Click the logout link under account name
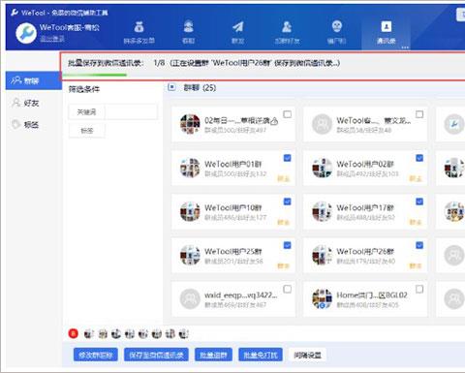 pyautogui.click(x=52, y=39)
